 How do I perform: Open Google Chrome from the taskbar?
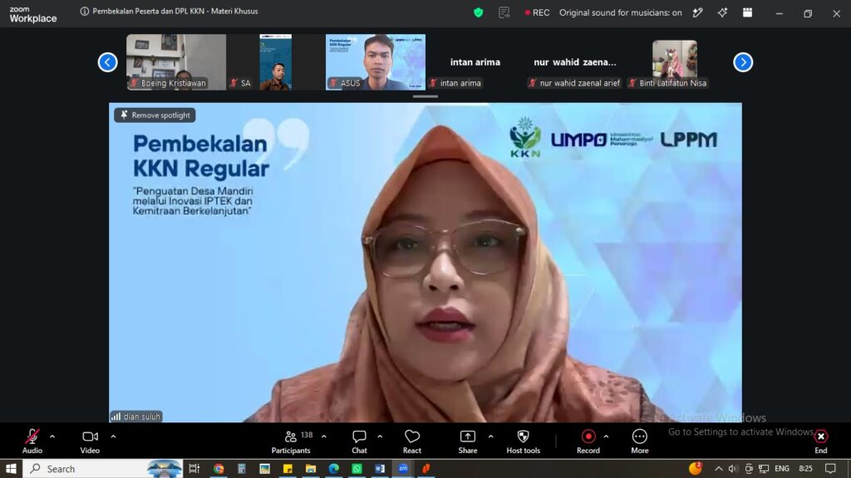(x=219, y=469)
